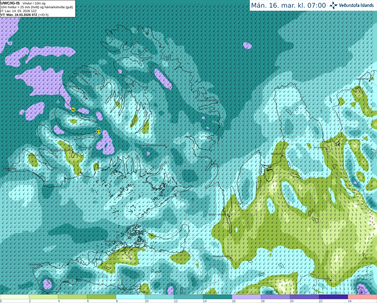
Task: Click the Bíldudalsflugvöllur station dot
Action: (72, 152)
